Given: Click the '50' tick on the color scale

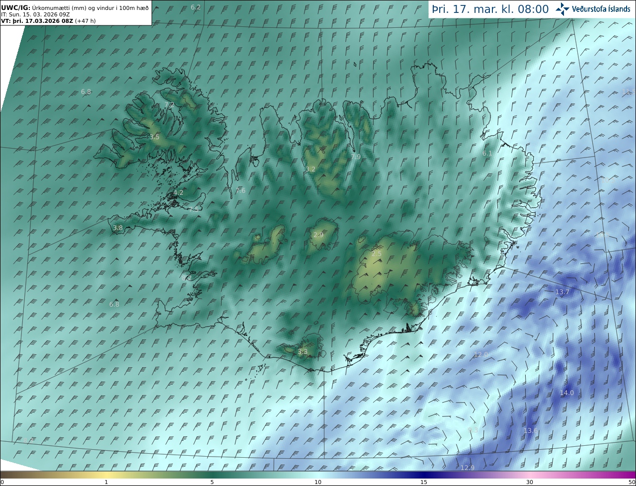Looking at the screenshot, I should point(632,483).
